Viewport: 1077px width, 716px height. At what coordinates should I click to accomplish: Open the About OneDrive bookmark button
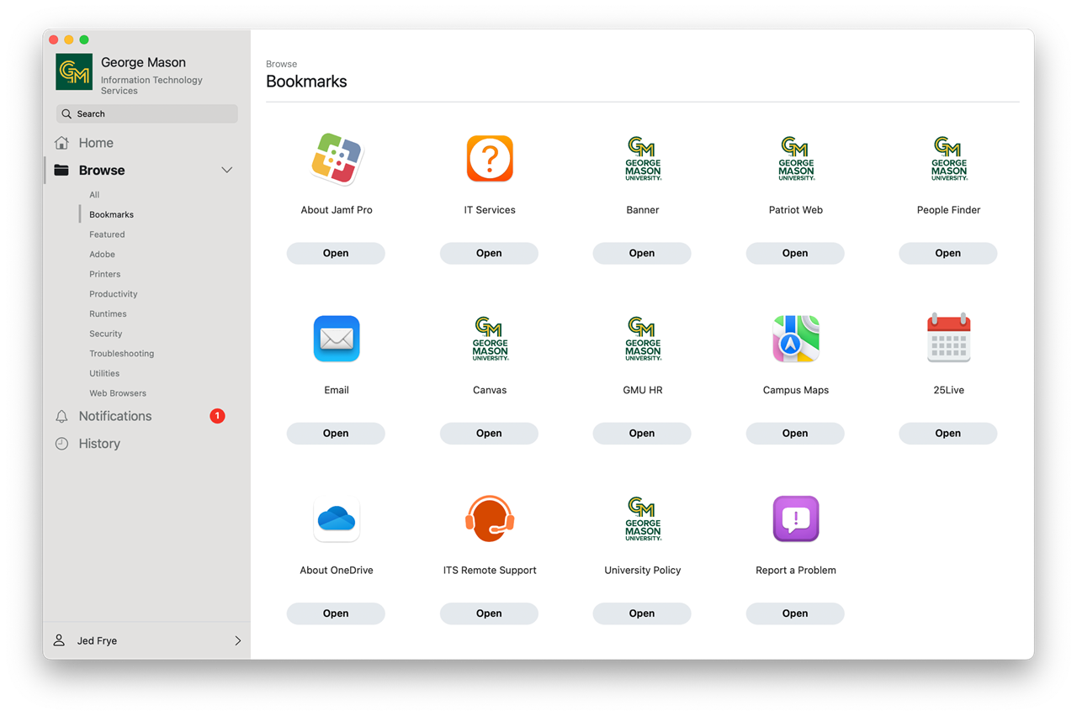pyautogui.click(x=336, y=613)
